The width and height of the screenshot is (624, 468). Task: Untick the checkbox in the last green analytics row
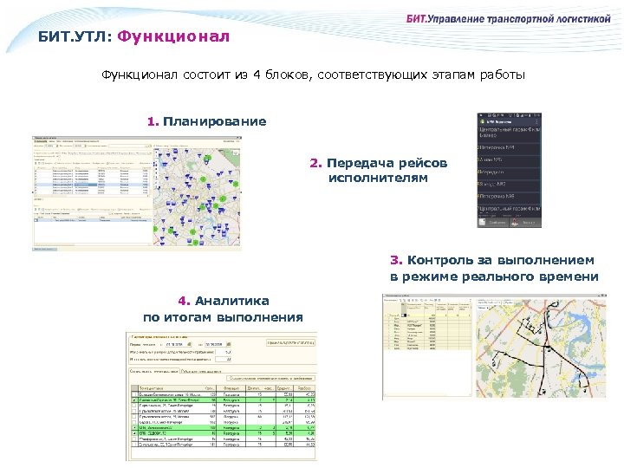[x=134, y=433]
